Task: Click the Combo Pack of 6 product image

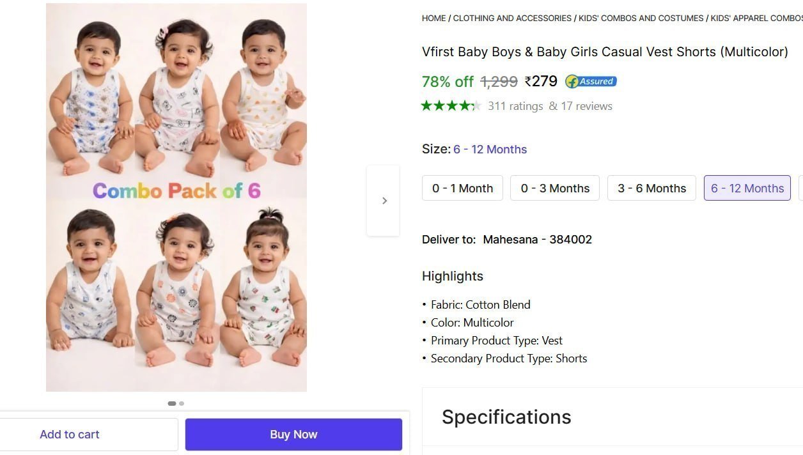Action: click(176, 197)
